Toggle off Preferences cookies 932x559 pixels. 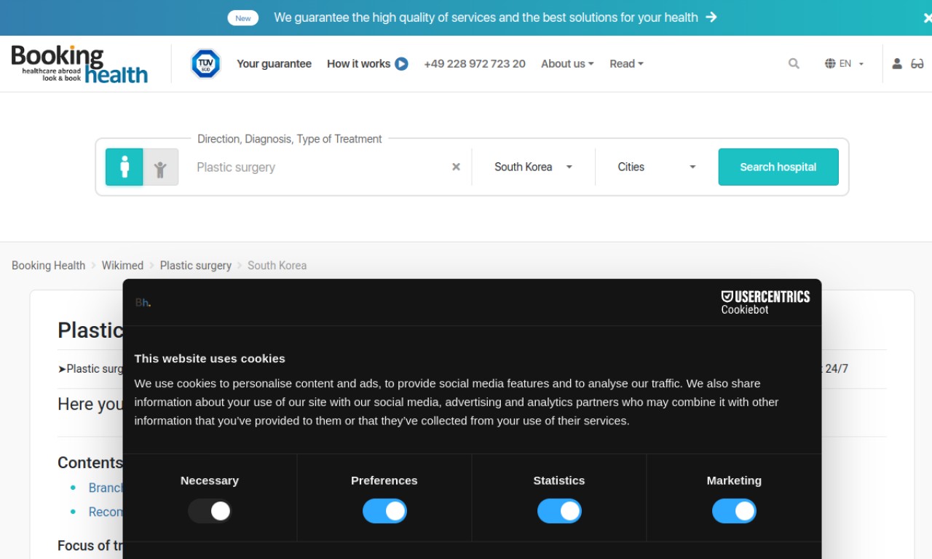(384, 511)
